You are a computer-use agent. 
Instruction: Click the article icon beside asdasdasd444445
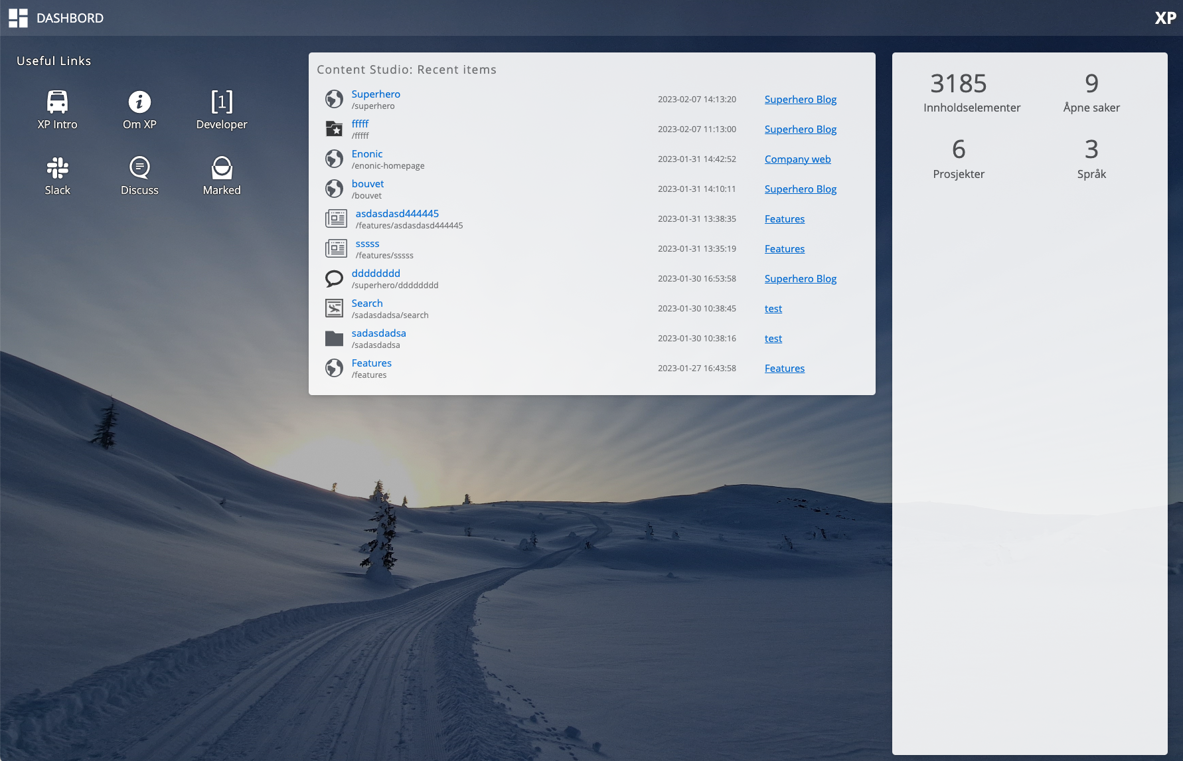pos(336,218)
